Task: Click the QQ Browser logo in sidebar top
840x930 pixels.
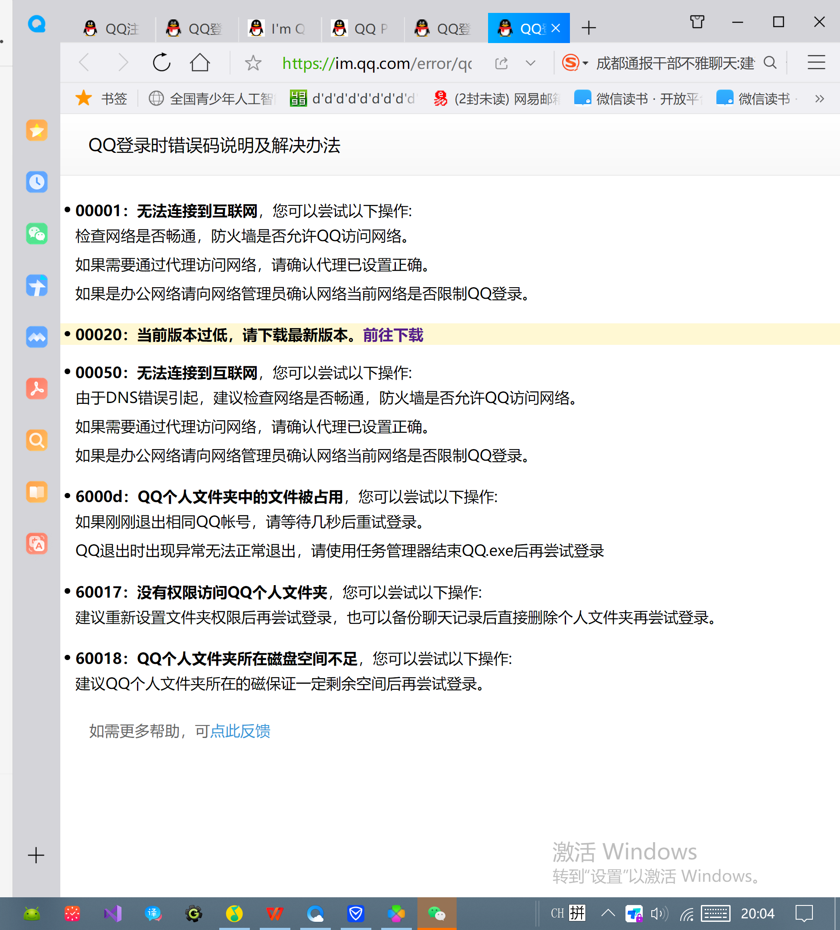Action: [x=37, y=24]
